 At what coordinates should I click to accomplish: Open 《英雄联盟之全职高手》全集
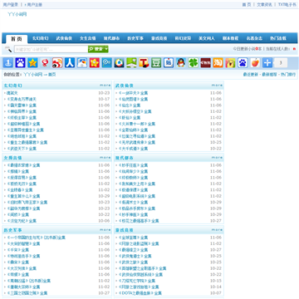[x=142, y=268]
